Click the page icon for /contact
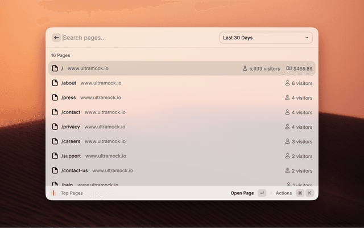Viewport: 364px width, 228px height. 55,112
